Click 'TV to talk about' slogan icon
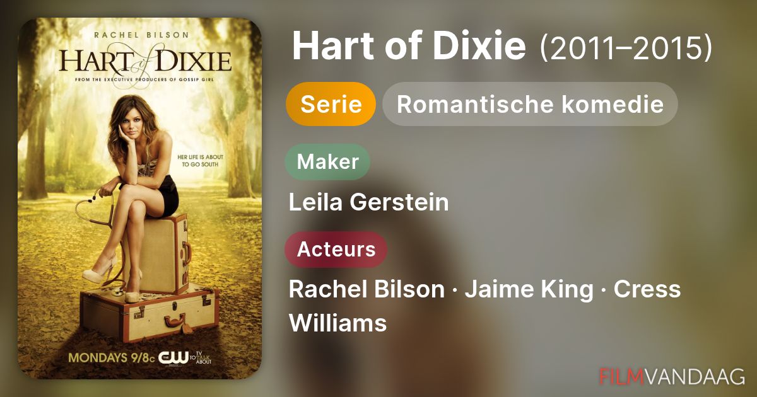757x397 pixels. pos(202,358)
